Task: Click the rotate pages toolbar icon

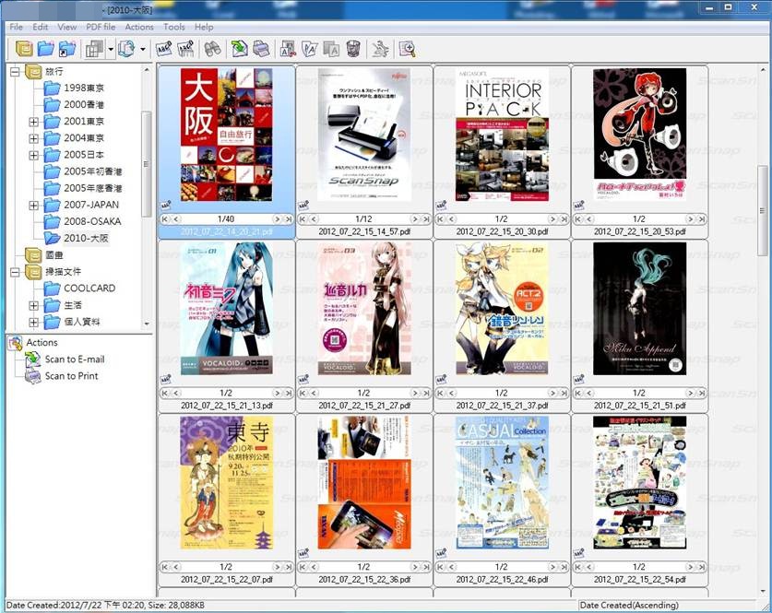Action: (126, 48)
